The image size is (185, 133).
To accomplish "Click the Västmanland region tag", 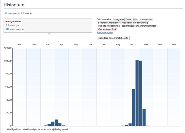I will point(145,19).
